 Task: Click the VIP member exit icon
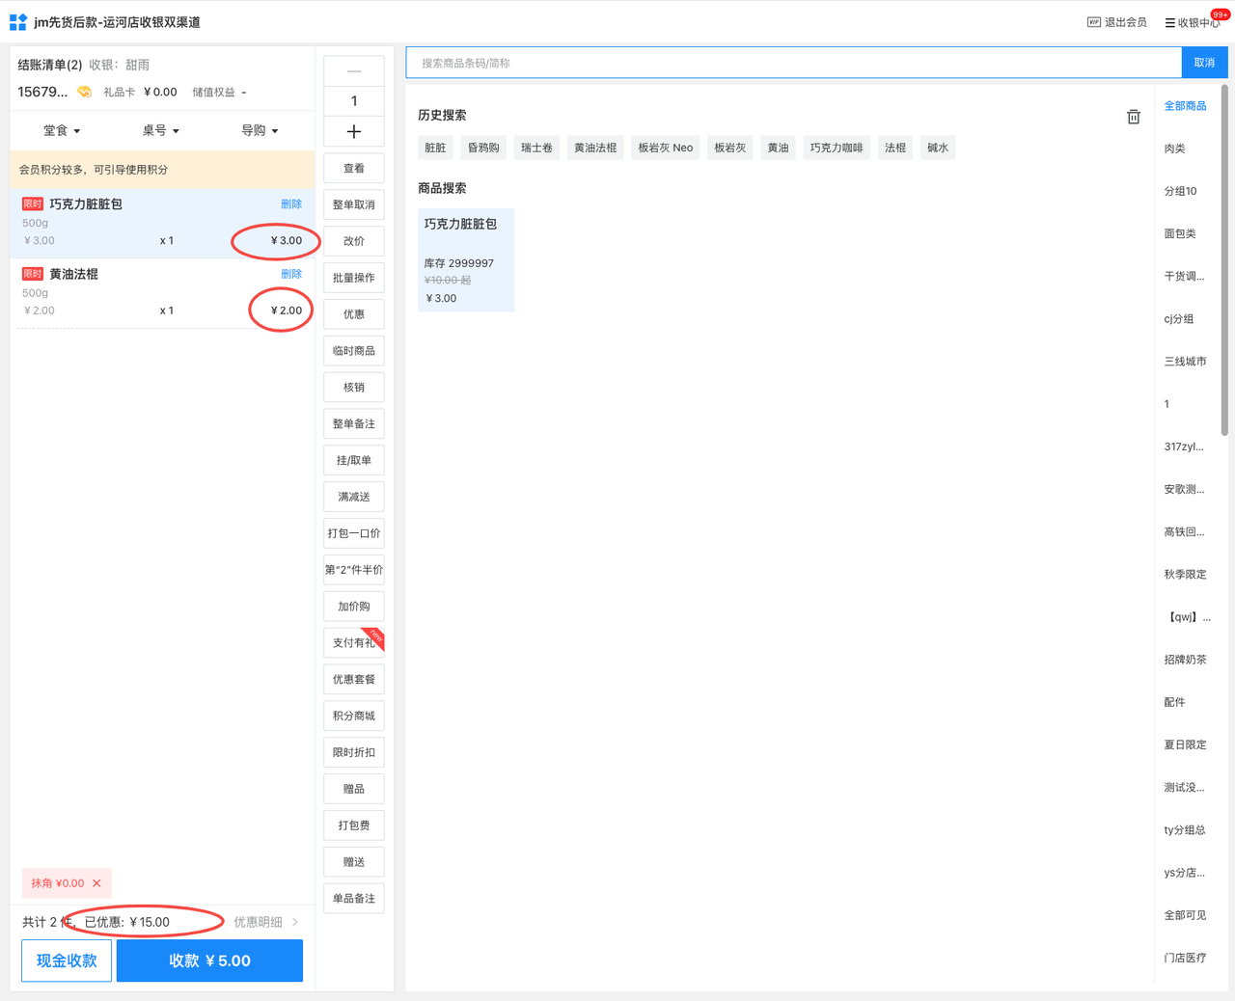(1093, 22)
